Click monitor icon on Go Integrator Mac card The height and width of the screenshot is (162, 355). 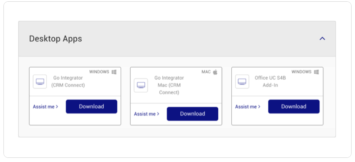tap(141, 85)
